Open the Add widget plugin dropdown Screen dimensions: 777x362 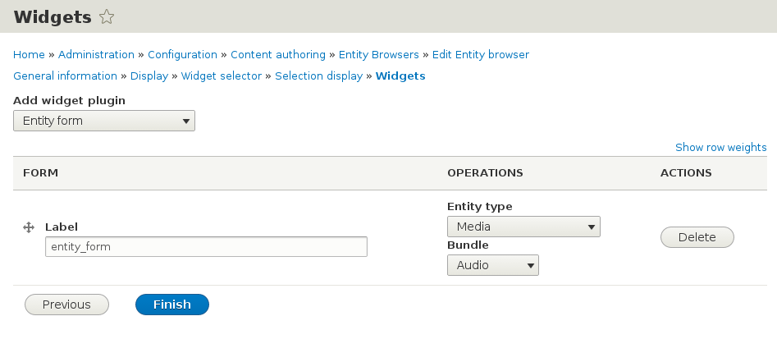tap(104, 121)
